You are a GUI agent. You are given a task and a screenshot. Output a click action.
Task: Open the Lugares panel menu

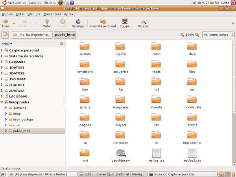[x=35, y=3]
